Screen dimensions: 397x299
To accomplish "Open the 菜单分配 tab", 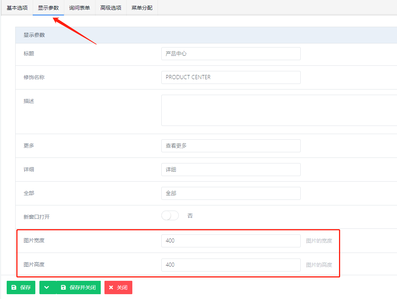I will point(142,8).
